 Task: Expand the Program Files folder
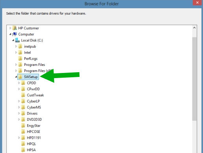coord(16,65)
